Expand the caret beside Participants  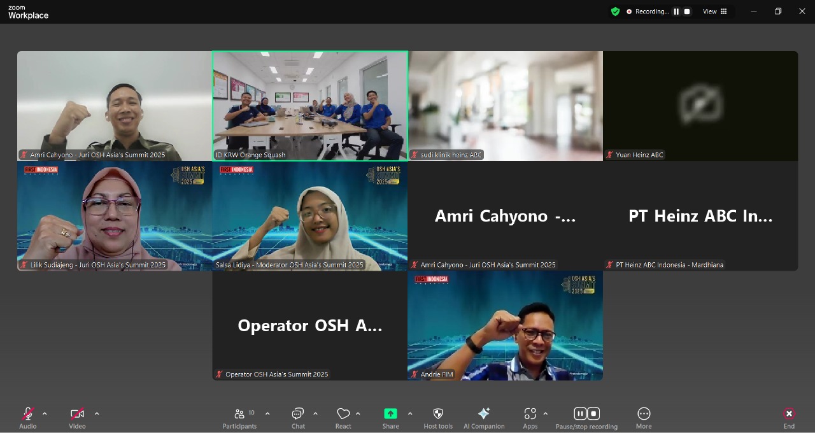[x=267, y=414]
